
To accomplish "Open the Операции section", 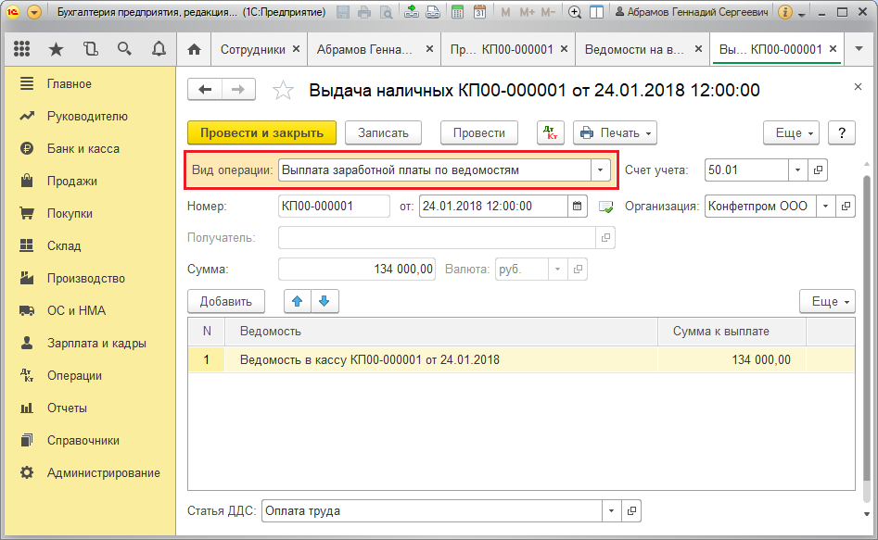I will coord(74,376).
